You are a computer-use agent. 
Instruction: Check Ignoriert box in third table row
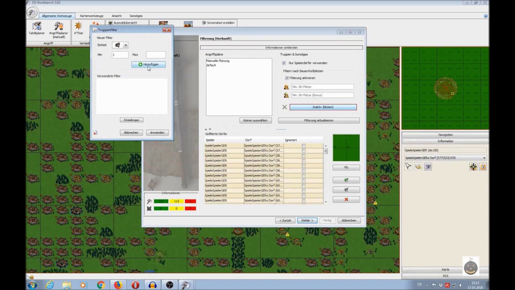point(303,155)
